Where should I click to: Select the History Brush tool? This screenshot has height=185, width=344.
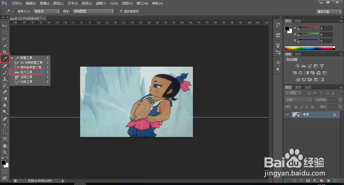point(5,85)
